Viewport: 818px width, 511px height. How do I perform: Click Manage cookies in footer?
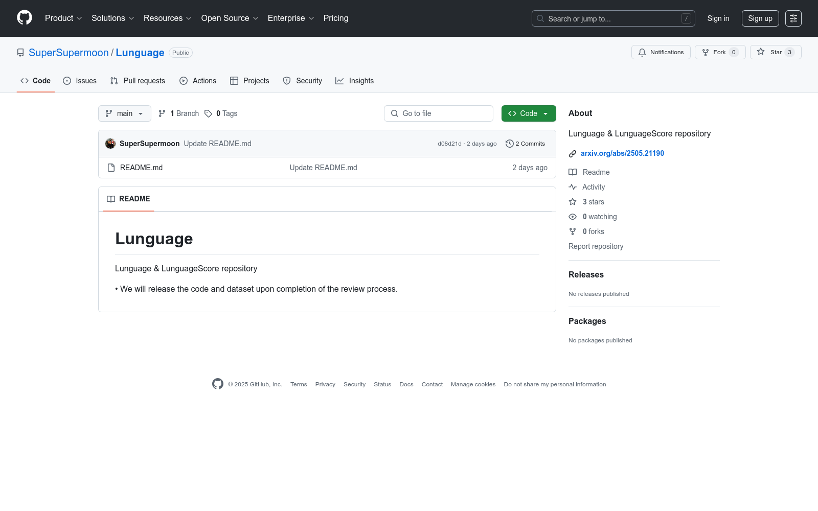pyautogui.click(x=473, y=384)
